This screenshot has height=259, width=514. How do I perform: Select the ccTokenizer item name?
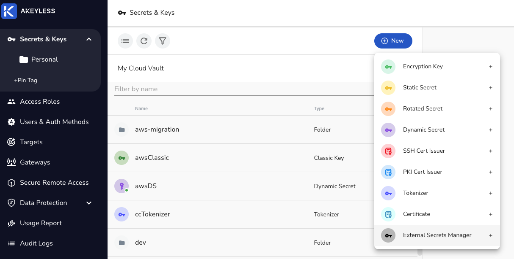[152, 214]
